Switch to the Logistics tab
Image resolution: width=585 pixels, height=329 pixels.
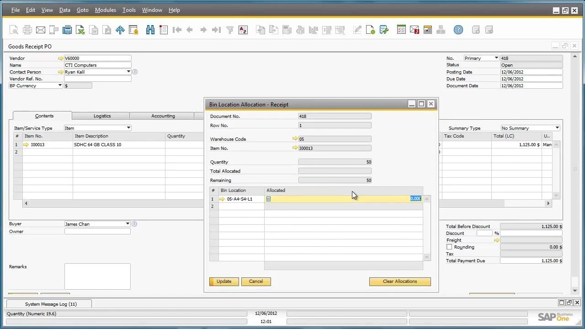point(102,116)
